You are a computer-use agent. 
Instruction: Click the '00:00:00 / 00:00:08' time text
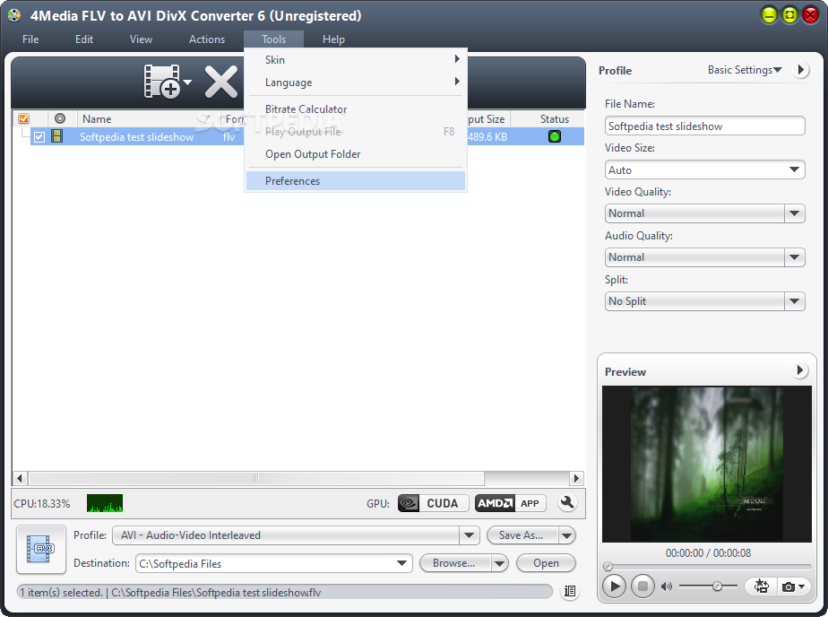point(708,553)
